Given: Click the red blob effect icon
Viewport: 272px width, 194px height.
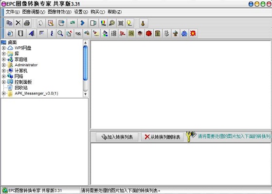Looking at the screenshot, I should [149, 33].
